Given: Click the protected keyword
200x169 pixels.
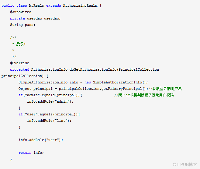Looking at the screenshot, I should (19, 69).
